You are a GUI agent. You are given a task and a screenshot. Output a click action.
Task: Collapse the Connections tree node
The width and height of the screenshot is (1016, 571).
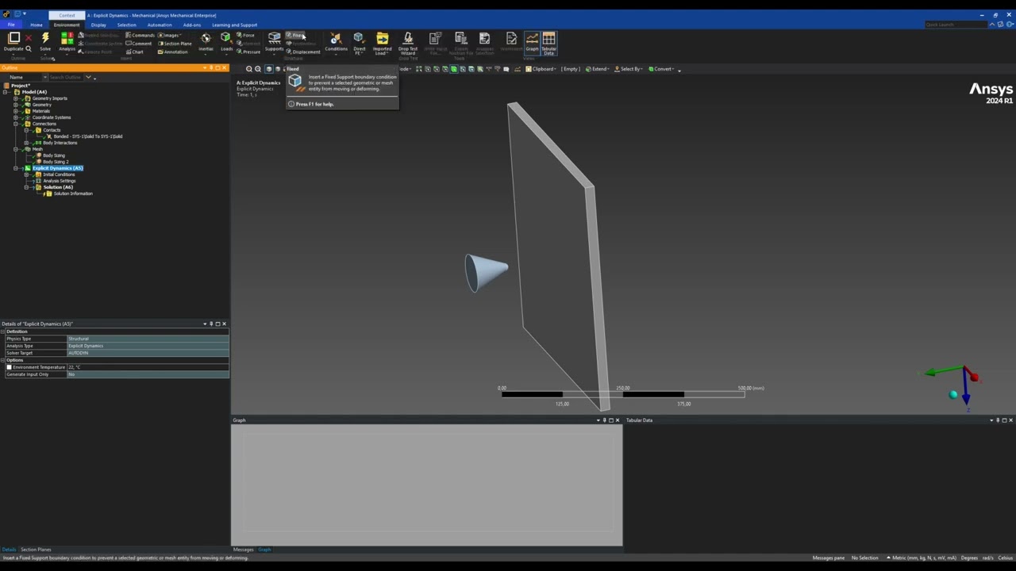(x=16, y=124)
